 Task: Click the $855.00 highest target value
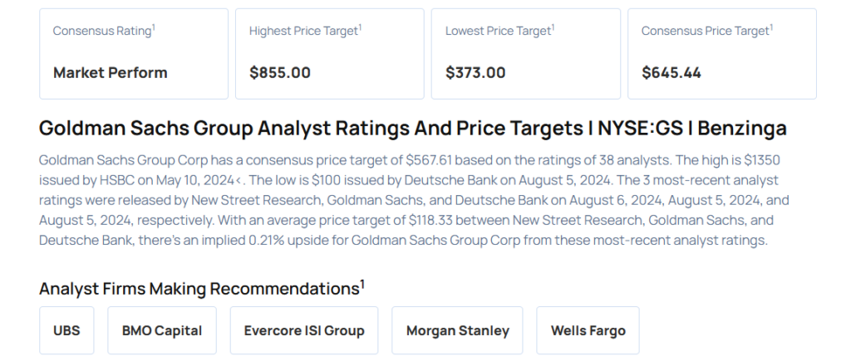(x=280, y=73)
